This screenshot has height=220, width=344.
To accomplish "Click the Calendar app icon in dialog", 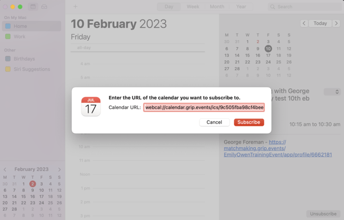I will pyautogui.click(x=91, y=107).
